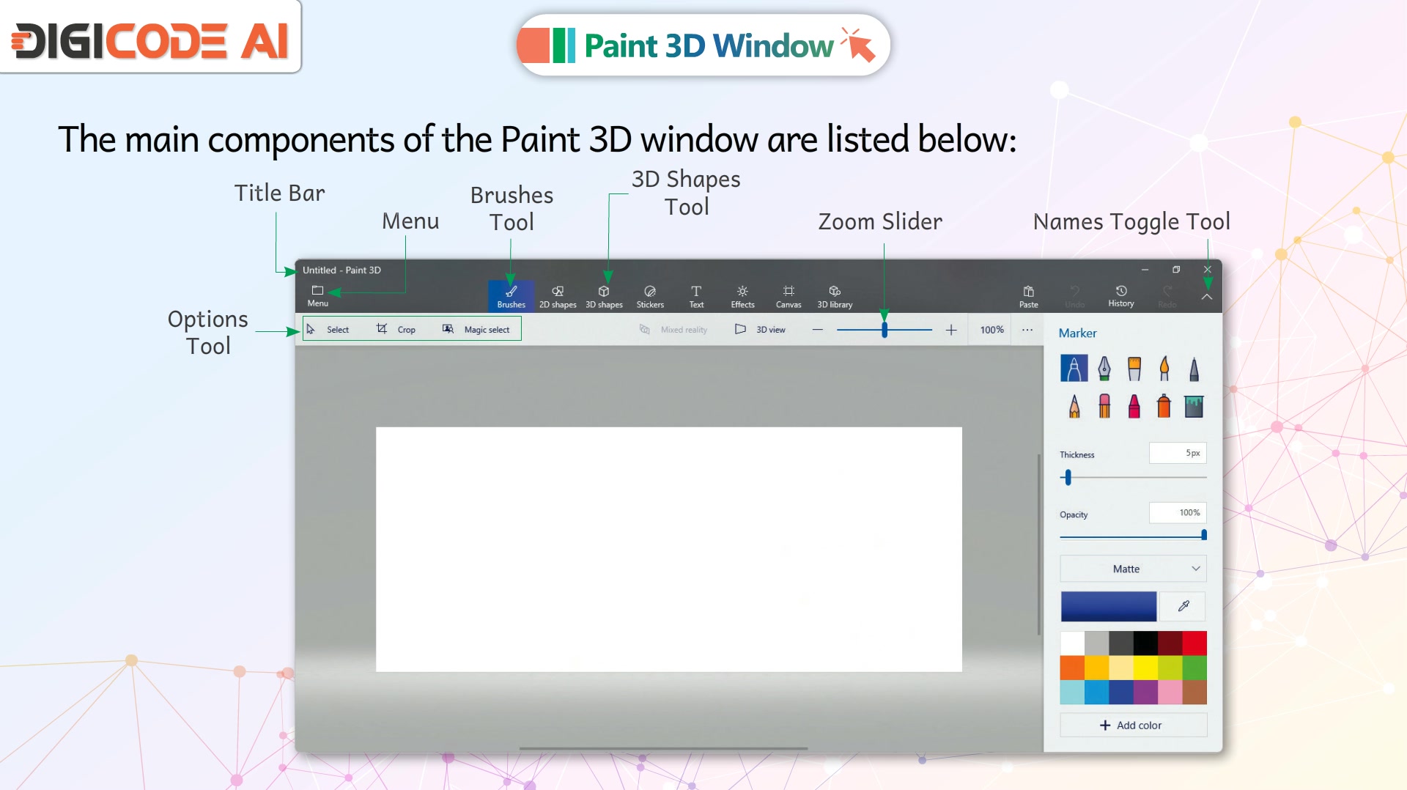Select the Oil brush

[1134, 368]
